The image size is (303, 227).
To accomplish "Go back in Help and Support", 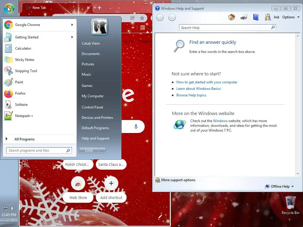I will click(x=160, y=17).
